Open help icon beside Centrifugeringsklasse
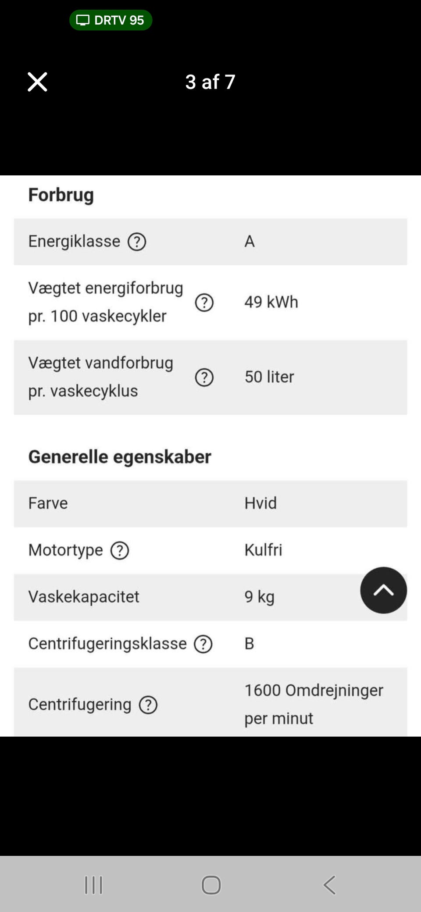 (x=203, y=644)
